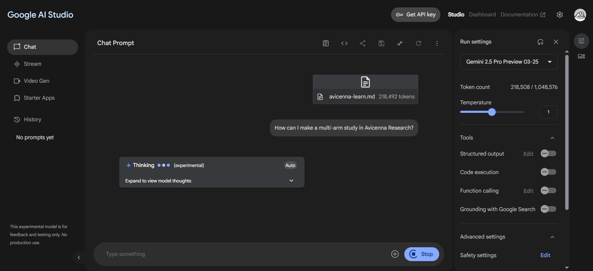The width and height of the screenshot is (593, 271).
Task: Clear the chat with the refresh icon
Action: click(x=418, y=43)
